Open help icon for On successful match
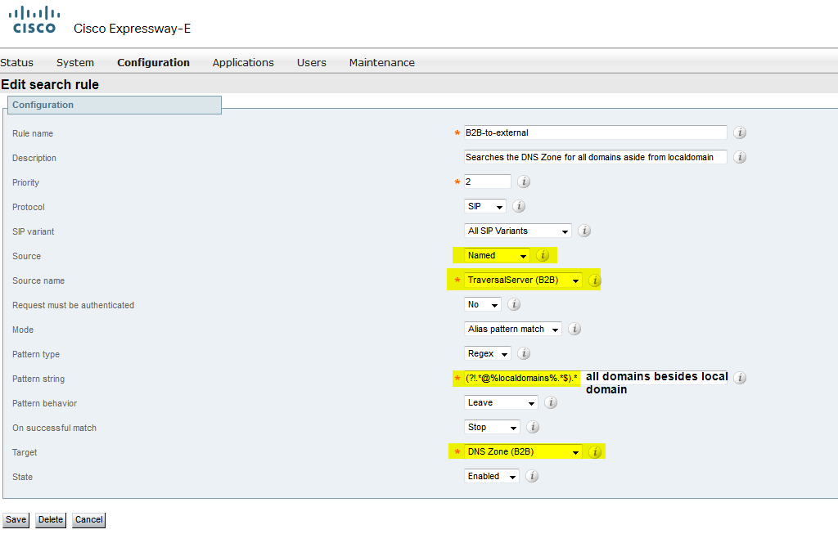The width and height of the screenshot is (838, 543). pos(532,427)
